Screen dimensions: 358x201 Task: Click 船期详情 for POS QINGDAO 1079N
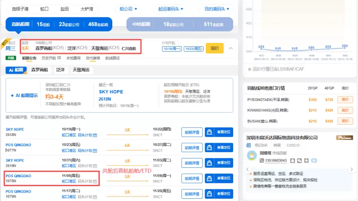coord(192,194)
